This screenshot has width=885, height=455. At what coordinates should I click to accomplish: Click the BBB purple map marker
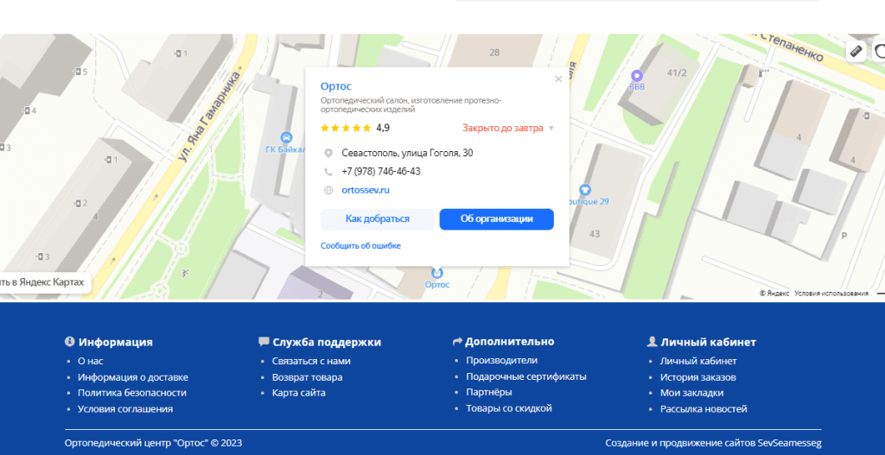pos(637,75)
